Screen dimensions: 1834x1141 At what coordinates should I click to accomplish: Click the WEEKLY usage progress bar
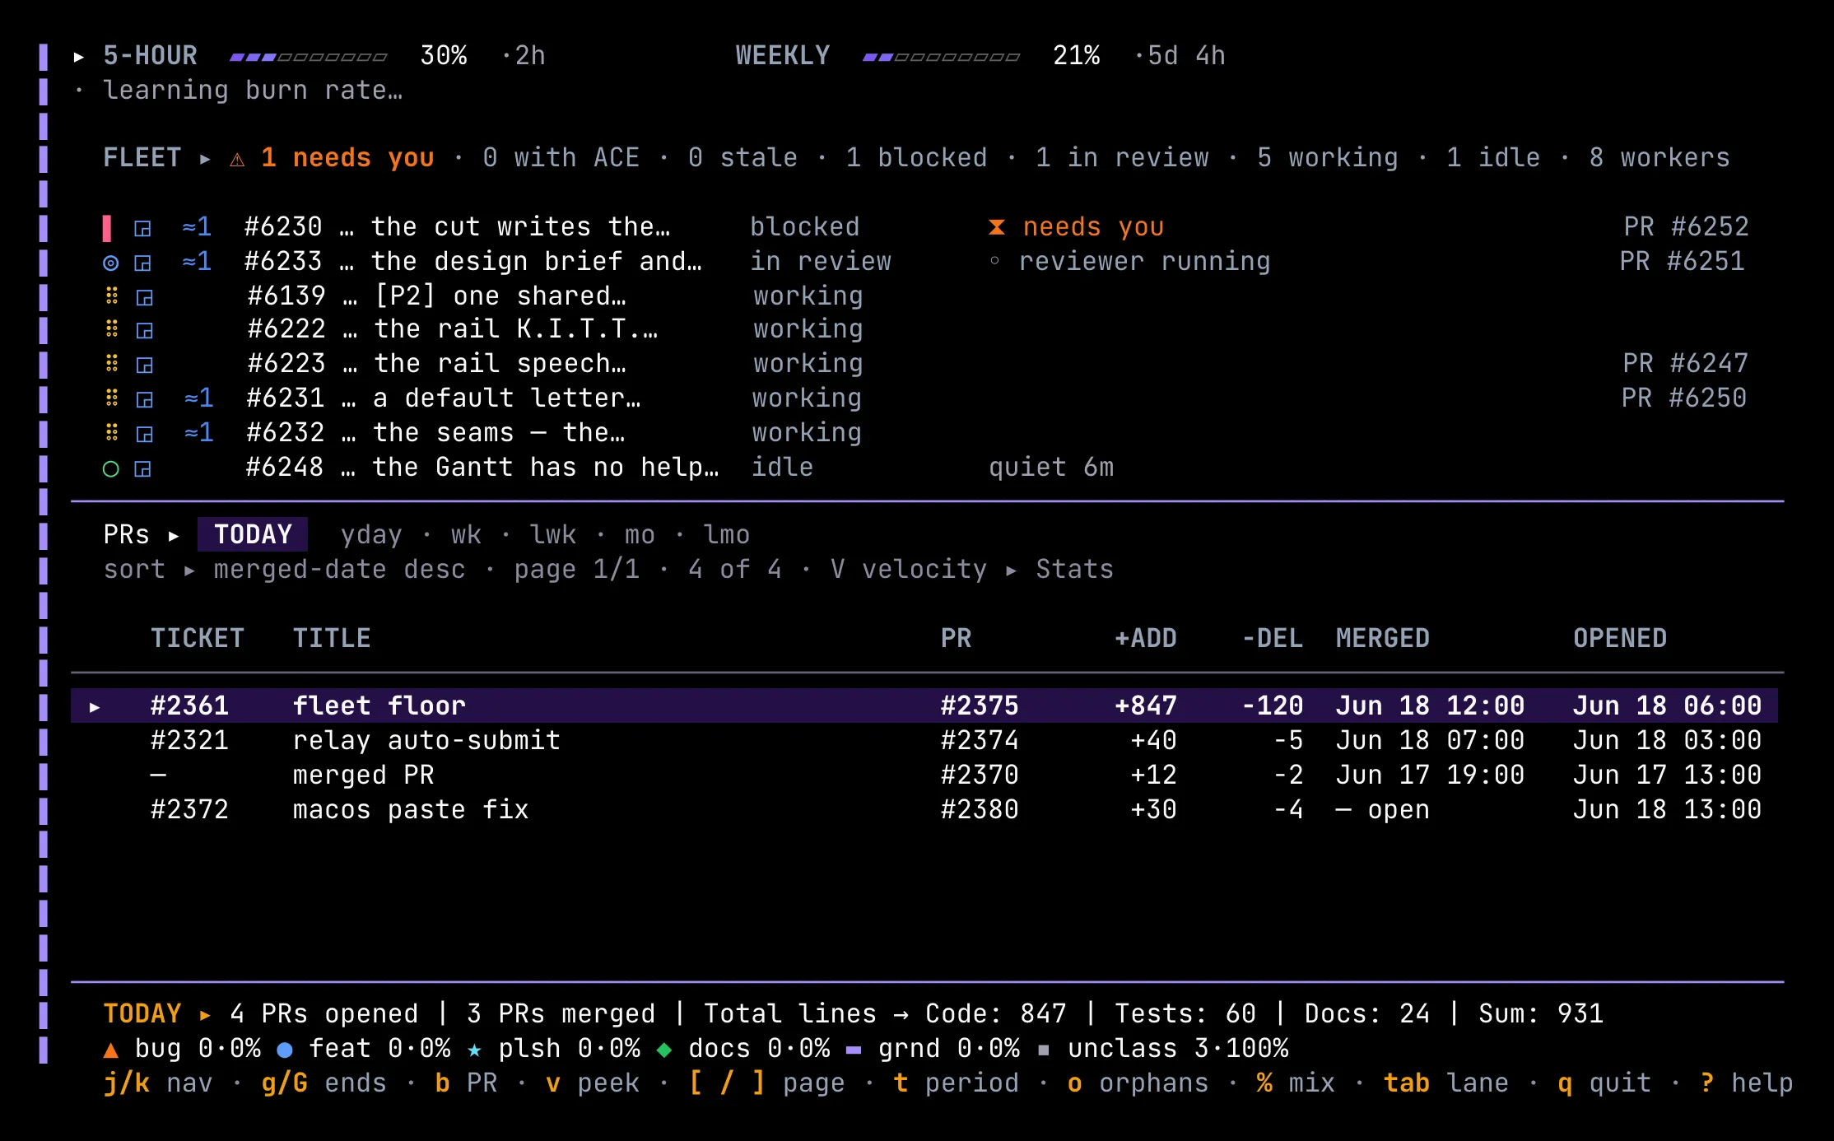(941, 57)
